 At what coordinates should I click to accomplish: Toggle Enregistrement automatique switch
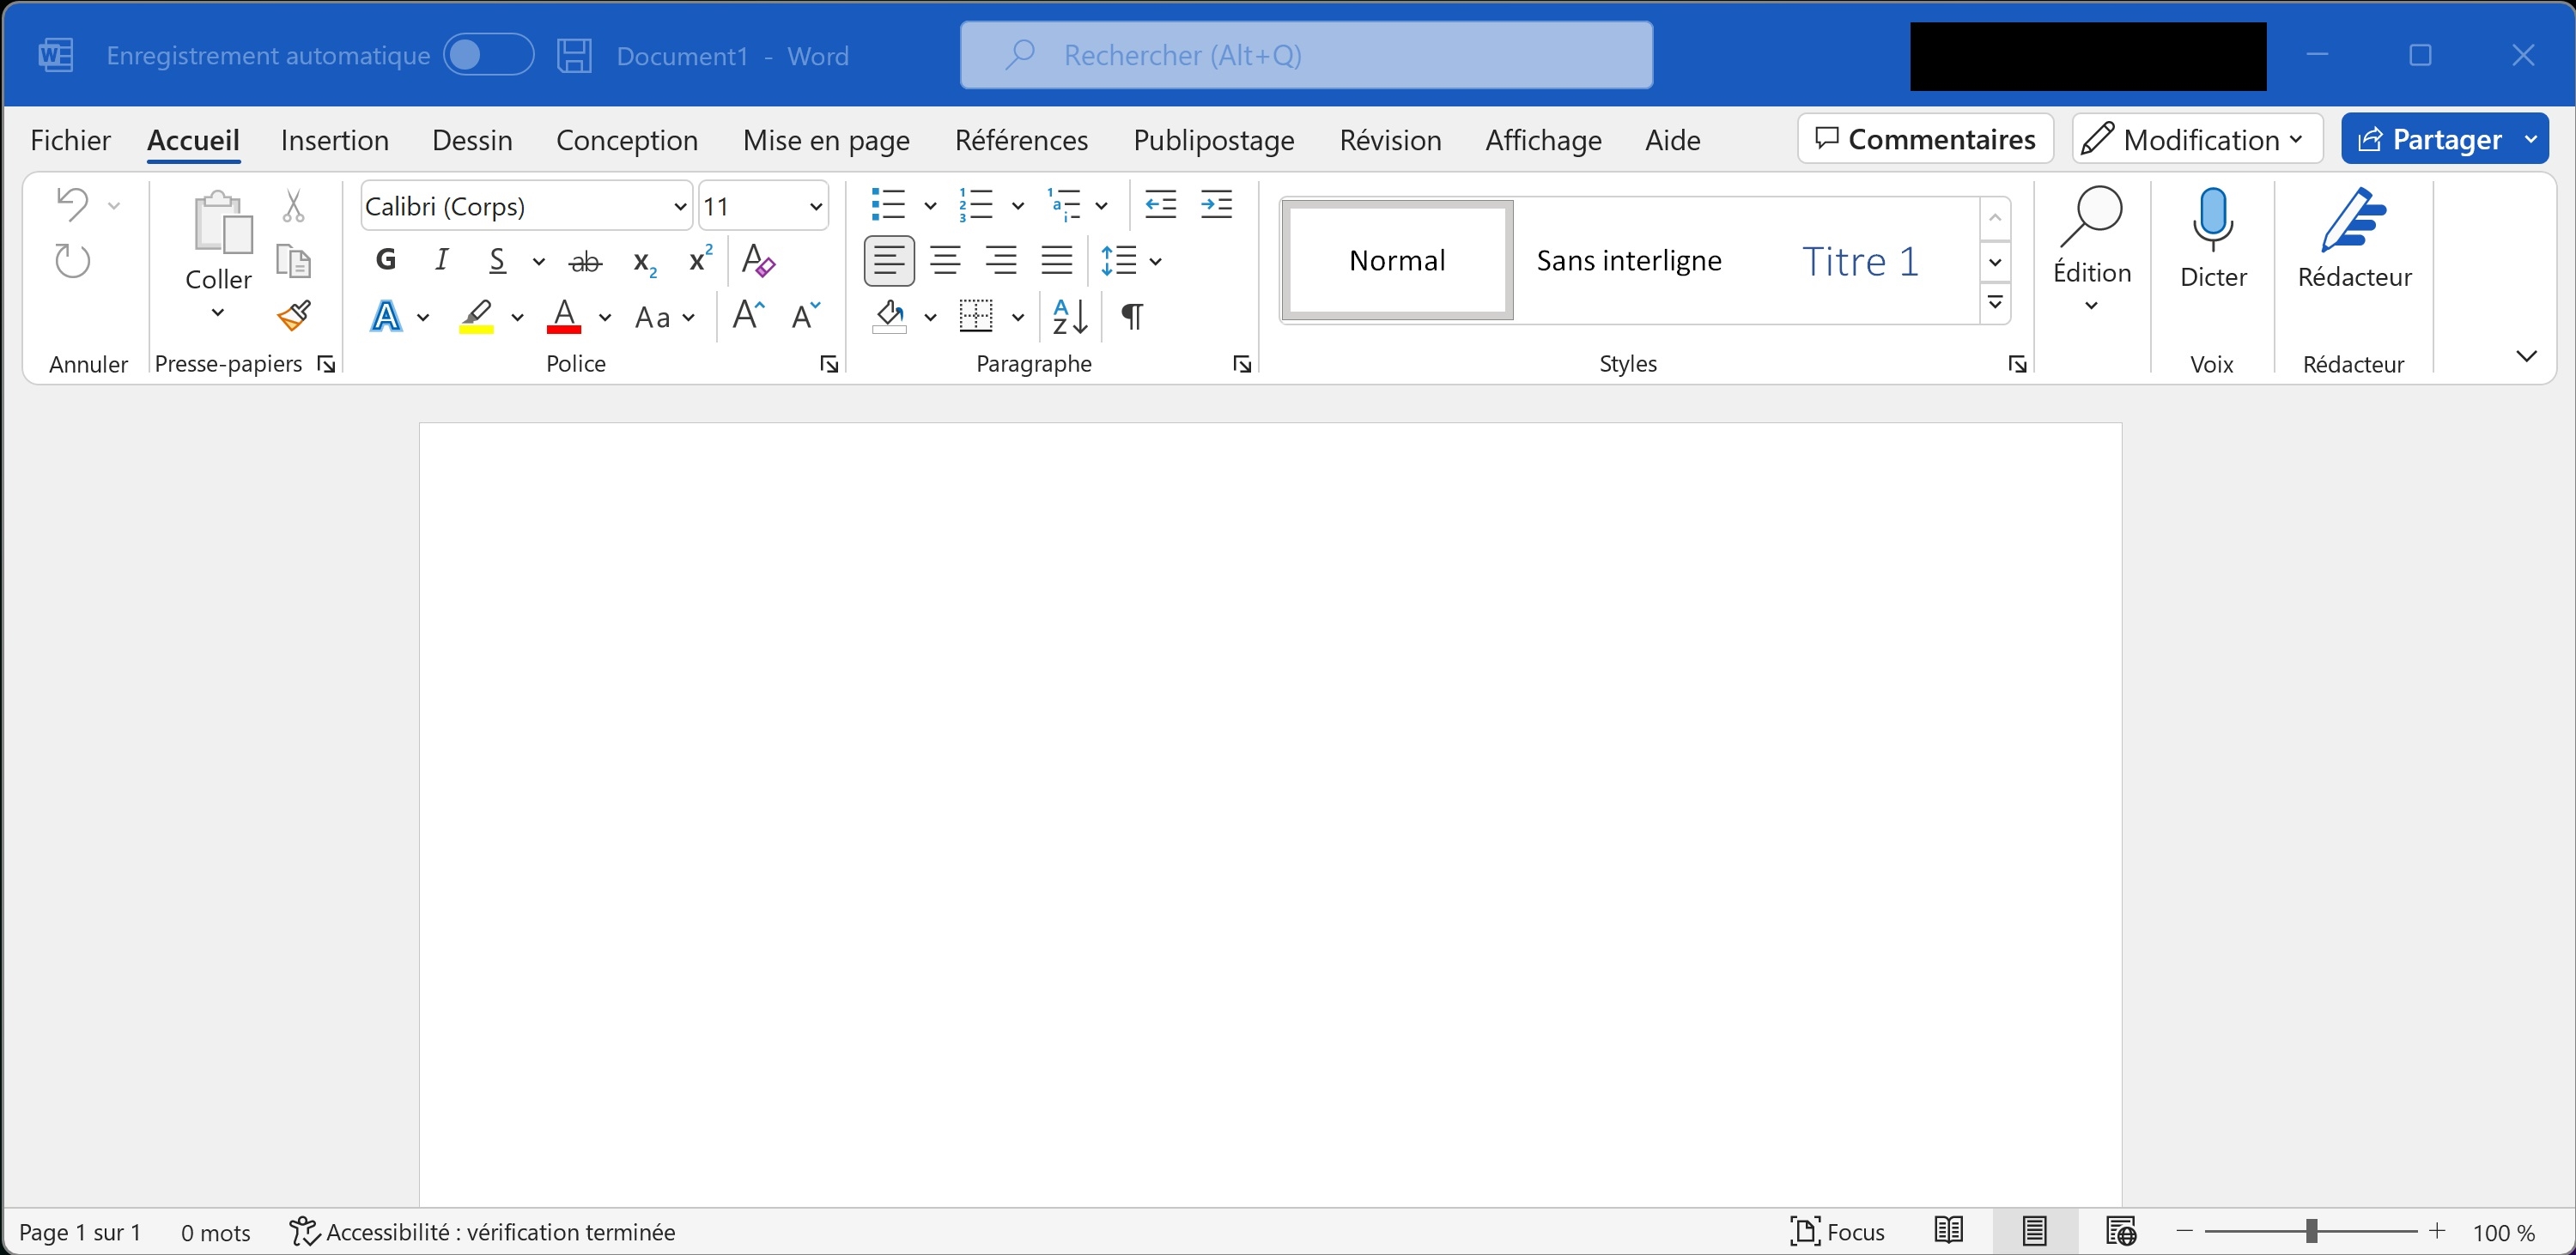click(488, 55)
